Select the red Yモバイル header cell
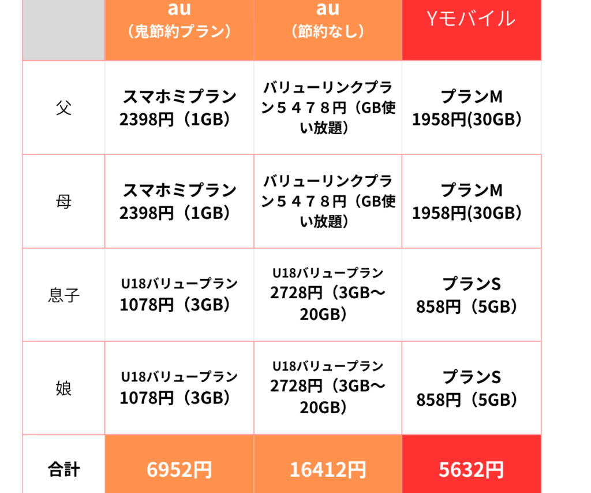 tap(472, 23)
